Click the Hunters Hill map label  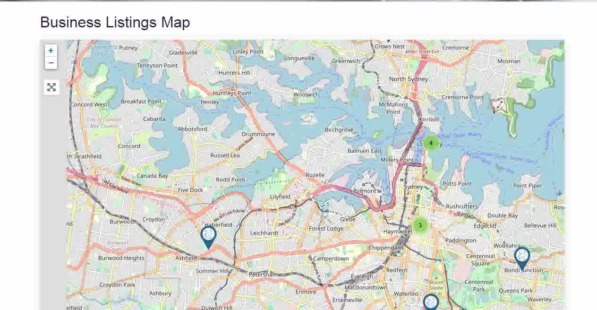point(234,73)
